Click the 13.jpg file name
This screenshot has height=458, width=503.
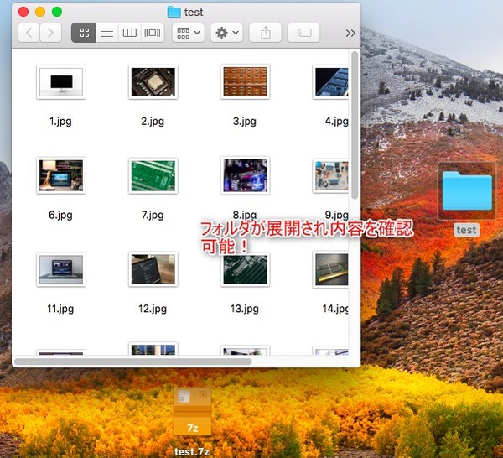point(245,309)
